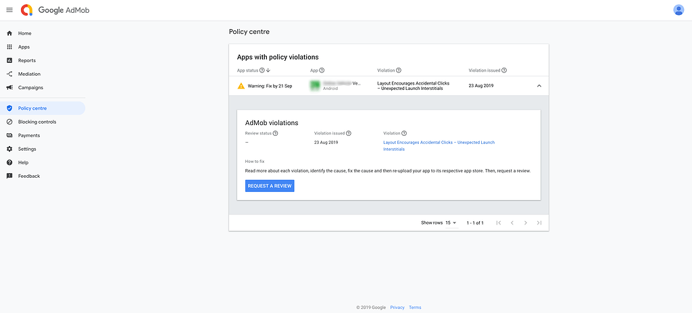
Task: Open the user account avatar
Action: 678,9
